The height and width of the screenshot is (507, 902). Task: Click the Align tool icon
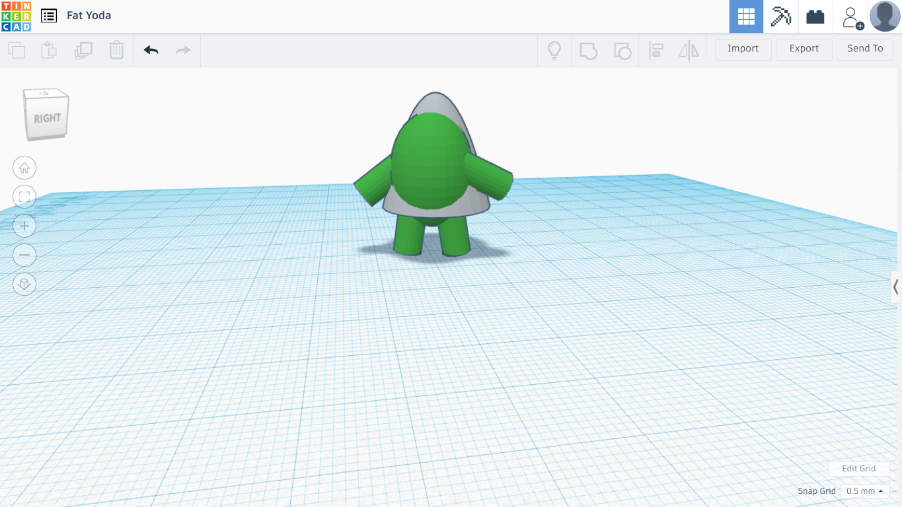(x=656, y=50)
